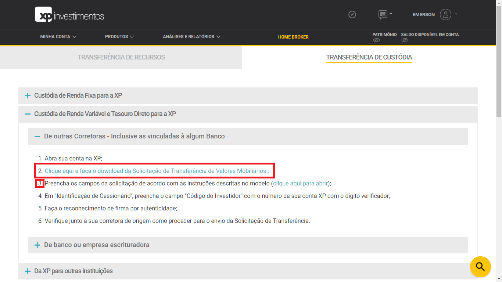Toggle Saldo Disponível em Conta visibility eye
Viewport: 502px width, 282px height.
tap(405, 40)
